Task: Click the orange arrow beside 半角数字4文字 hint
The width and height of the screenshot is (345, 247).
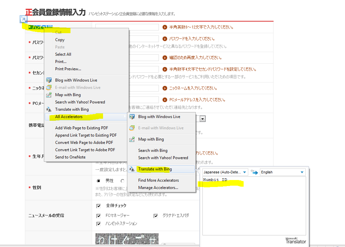Action: [165, 69]
